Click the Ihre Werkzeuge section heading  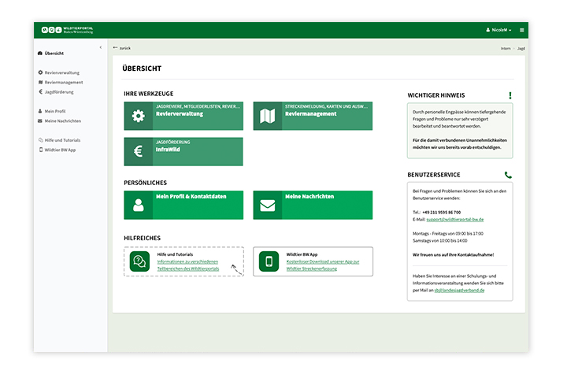pos(149,94)
